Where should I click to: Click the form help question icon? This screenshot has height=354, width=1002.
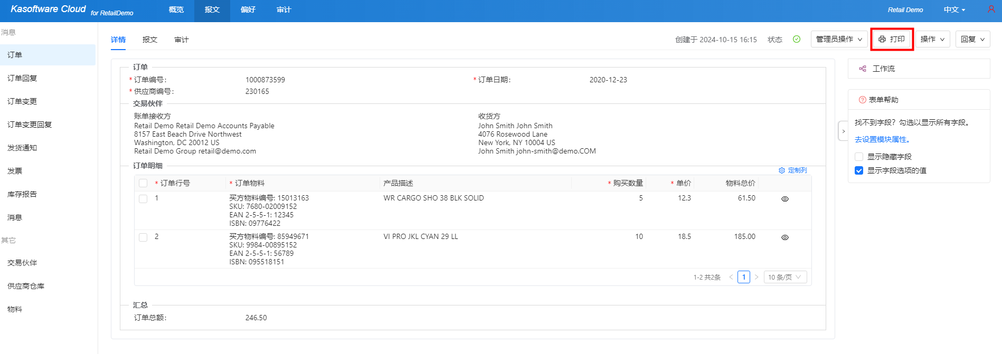[x=862, y=100]
